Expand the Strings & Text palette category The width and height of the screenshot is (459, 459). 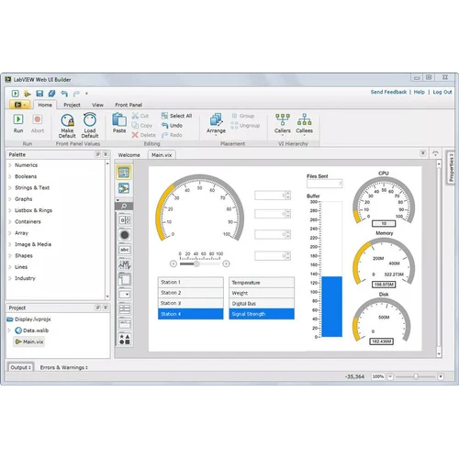pos(10,187)
